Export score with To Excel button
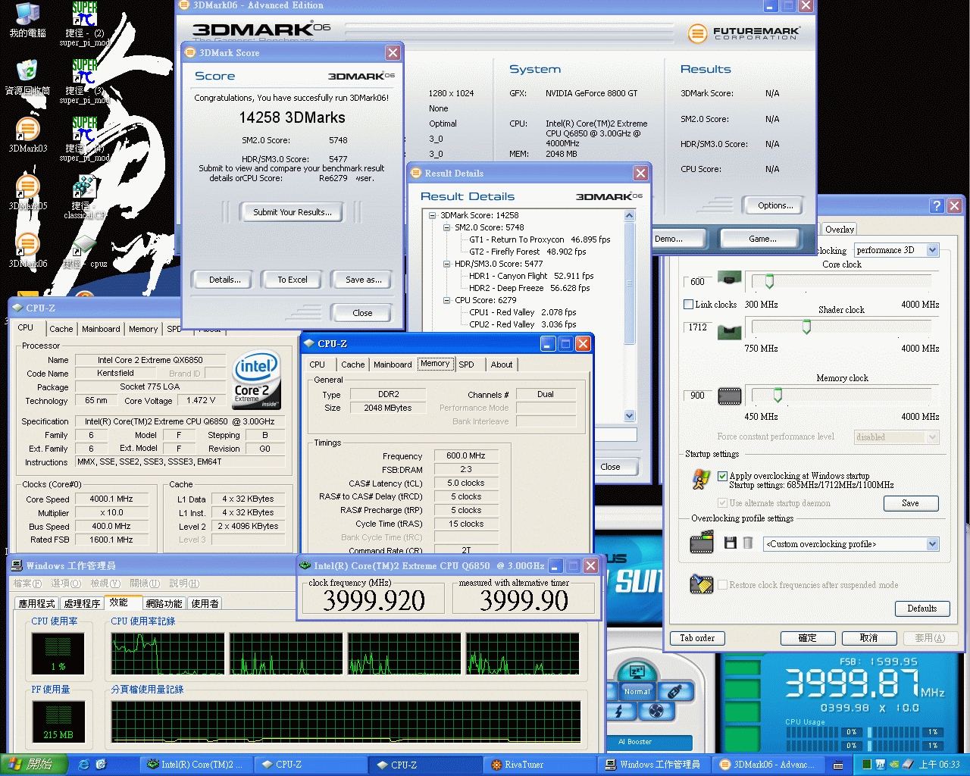 pyautogui.click(x=293, y=280)
